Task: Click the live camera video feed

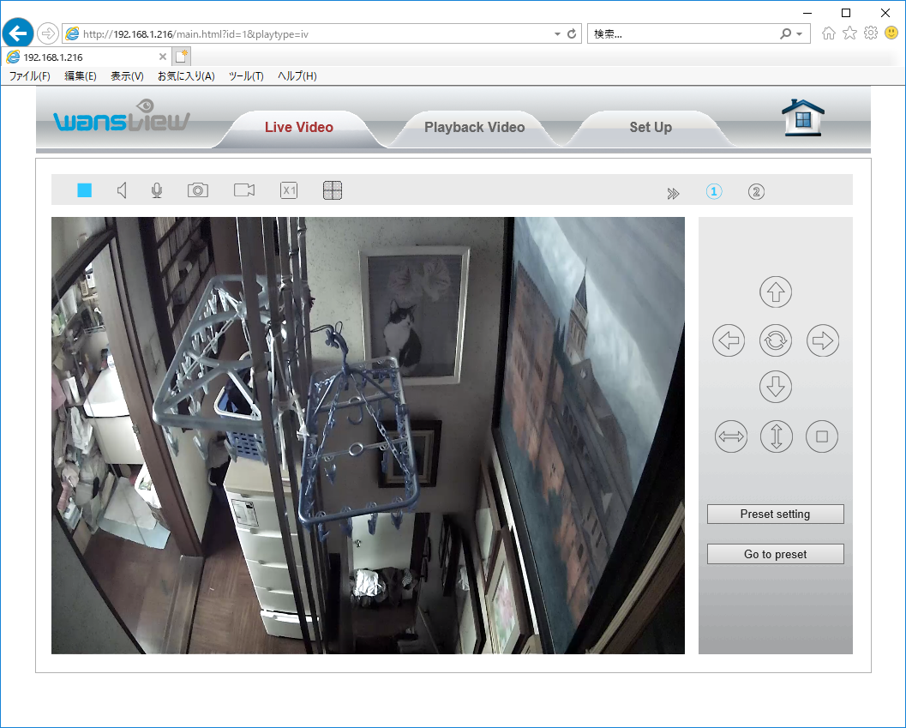Action: coord(368,436)
